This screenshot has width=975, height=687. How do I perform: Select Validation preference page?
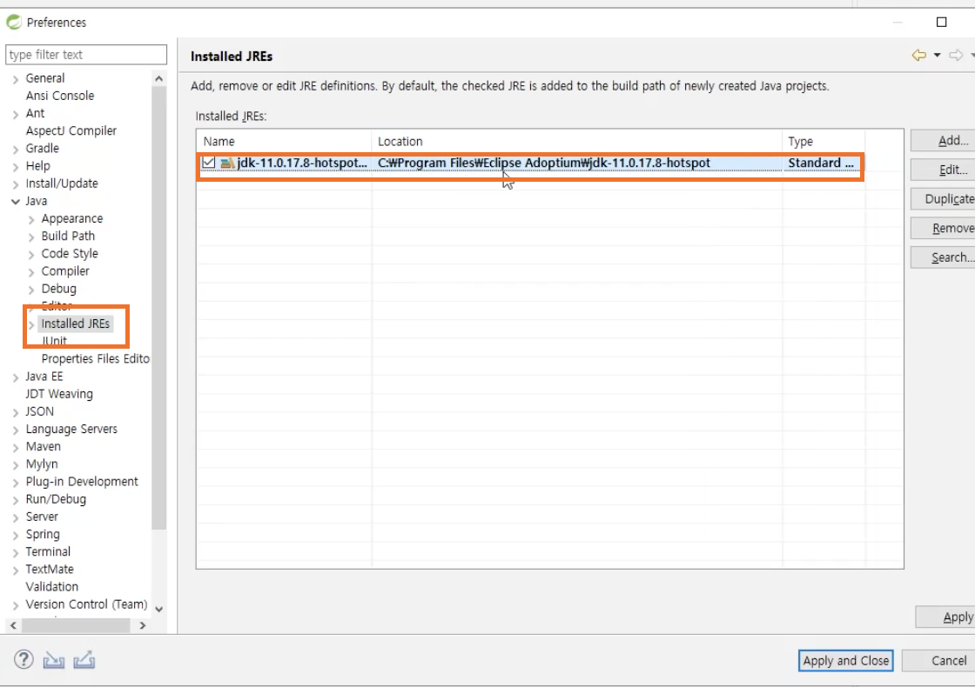51,586
